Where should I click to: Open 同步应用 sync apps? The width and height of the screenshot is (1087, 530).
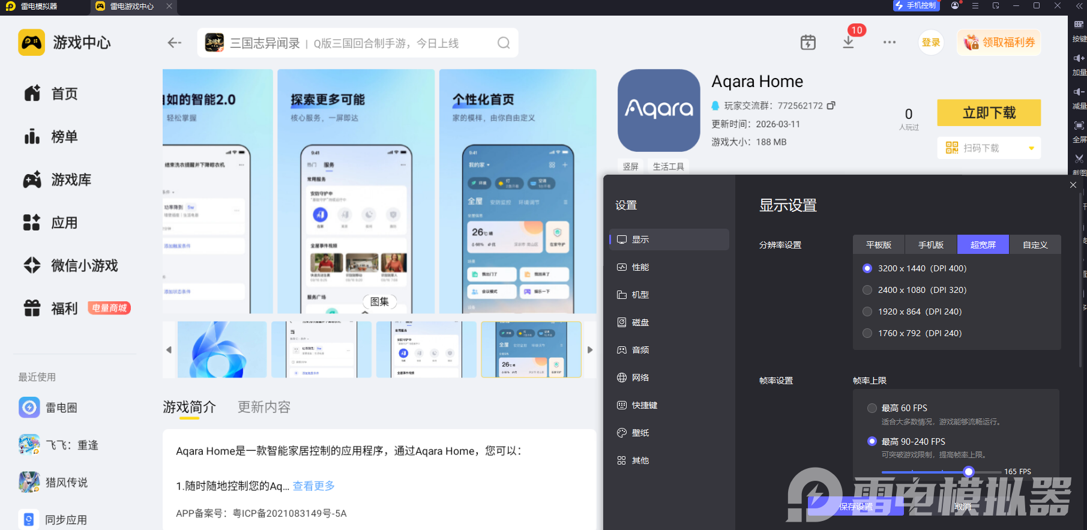53,519
